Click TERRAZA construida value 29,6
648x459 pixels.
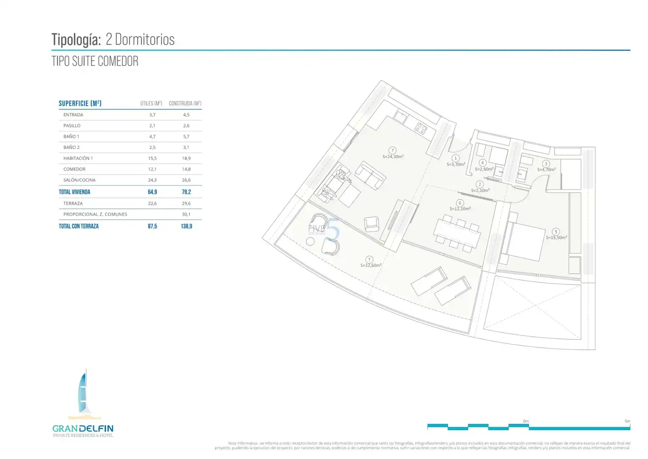186,204
